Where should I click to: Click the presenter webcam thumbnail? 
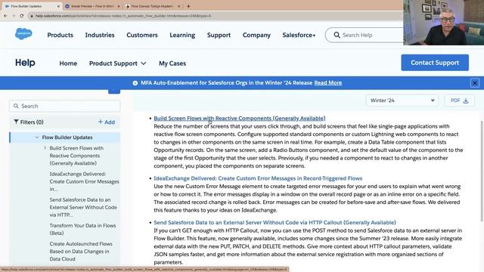tap(444, 23)
